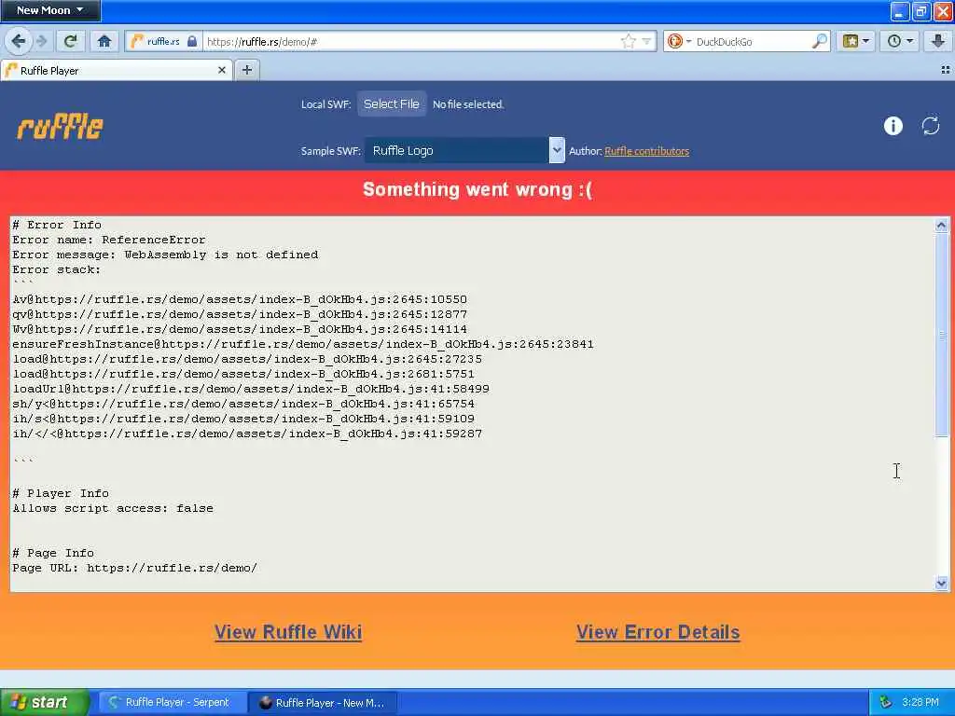Open the Sample SWF dropdown
The image size is (955, 716).
(464, 150)
